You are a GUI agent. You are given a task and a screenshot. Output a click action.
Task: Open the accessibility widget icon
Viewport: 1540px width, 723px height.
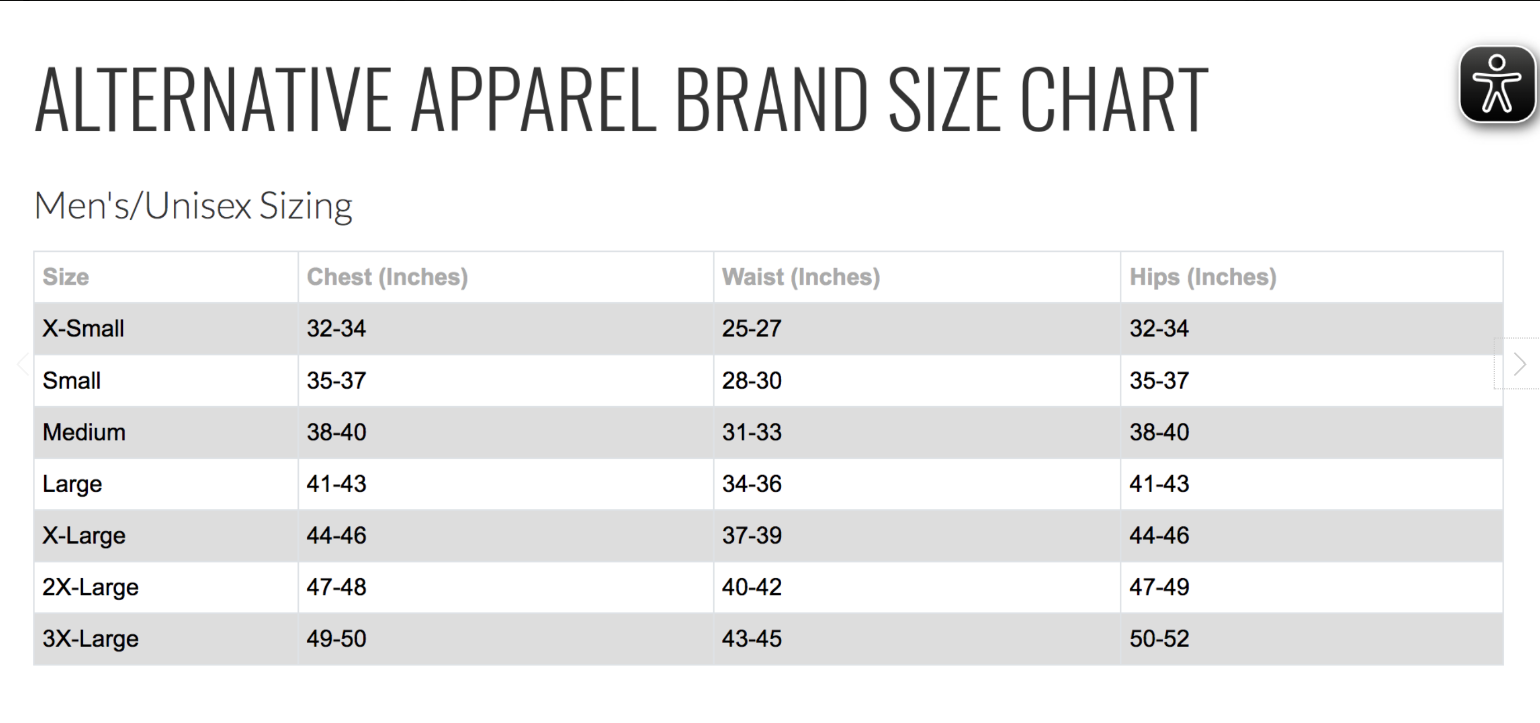1497,84
